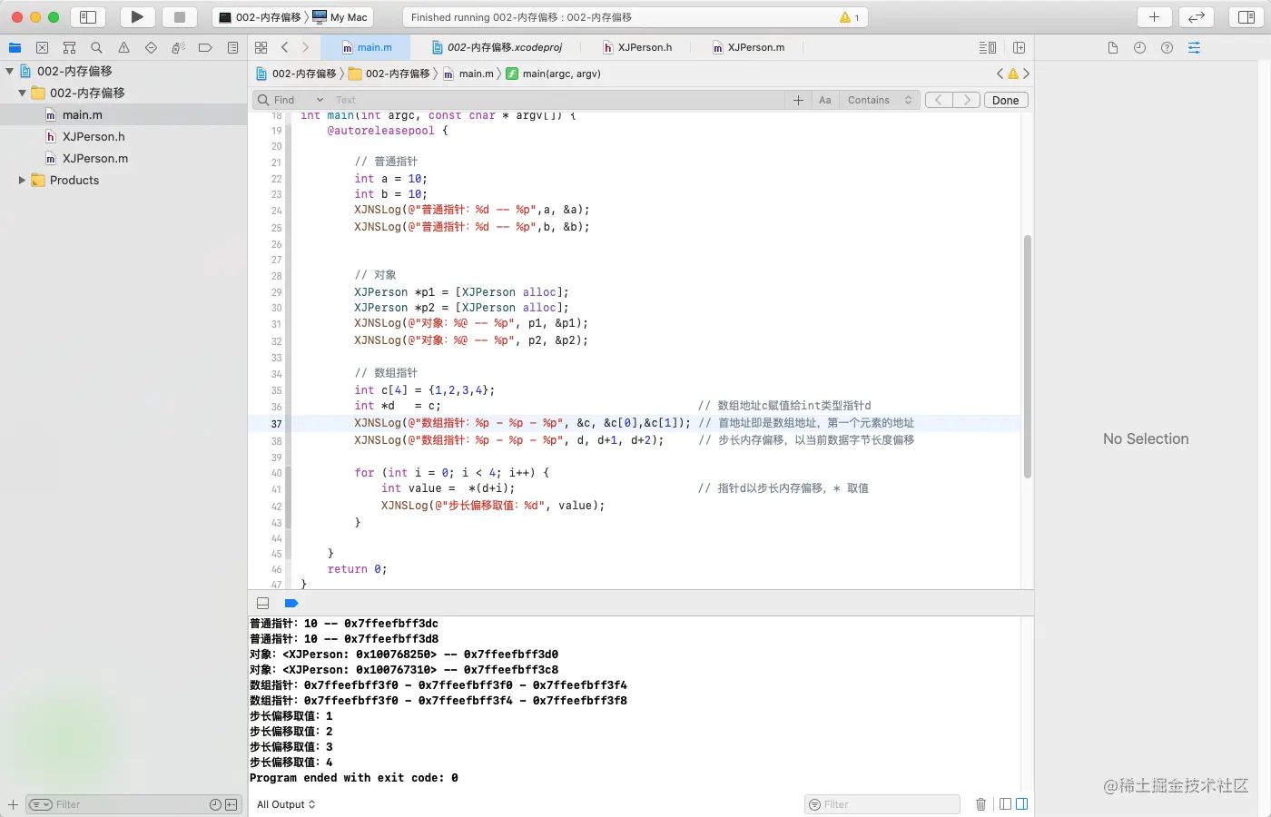Toggle source-controlled files filter

click(232, 804)
